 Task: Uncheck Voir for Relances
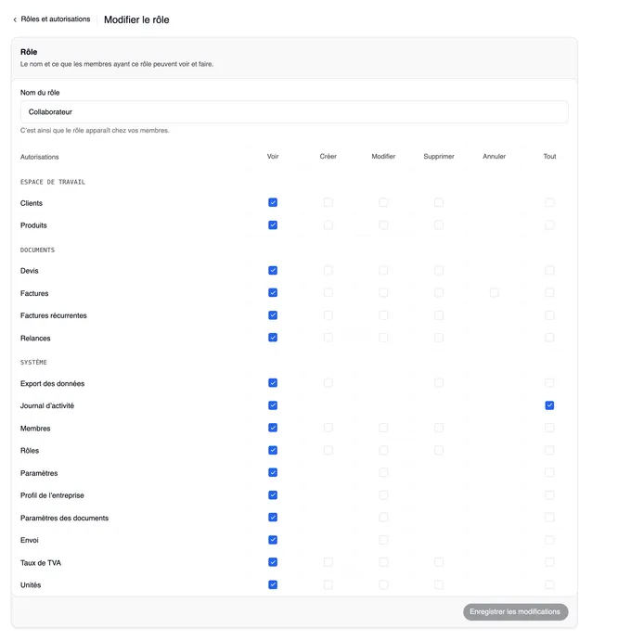tap(273, 338)
